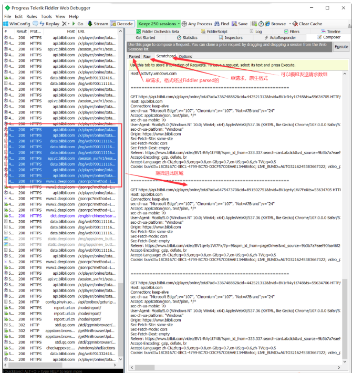Open the toolbar overflow chevron
The height and width of the screenshot is (373, 352).
point(349,25)
